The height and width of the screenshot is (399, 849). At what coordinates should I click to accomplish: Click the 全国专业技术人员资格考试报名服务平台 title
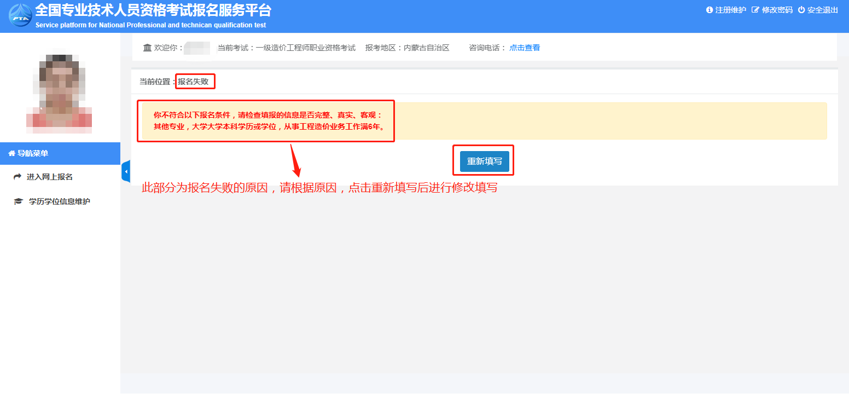tap(153, 10)
